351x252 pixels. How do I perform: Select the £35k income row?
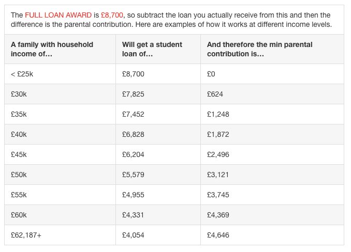pos(174,114)
